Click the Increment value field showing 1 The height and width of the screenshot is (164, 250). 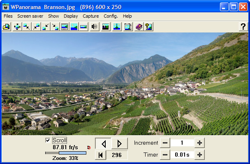pyautogui.click(x=182, y=143)
